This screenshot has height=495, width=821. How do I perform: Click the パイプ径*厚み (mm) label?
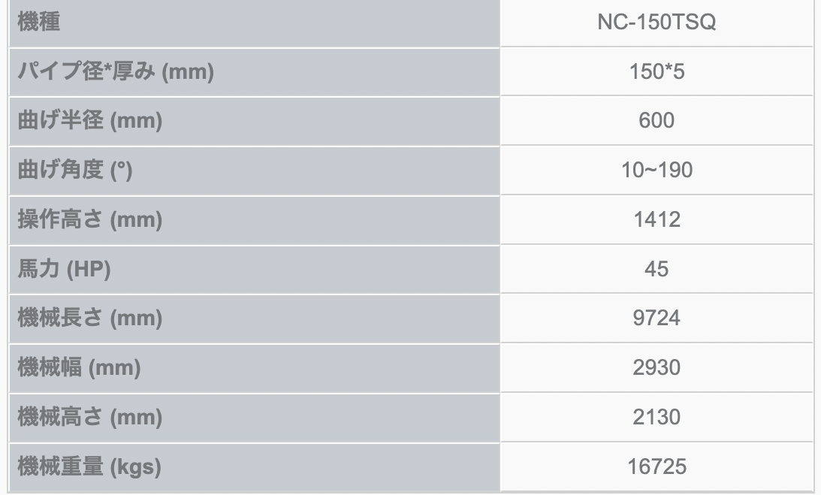pyautogui.click(x=116, y=72)
